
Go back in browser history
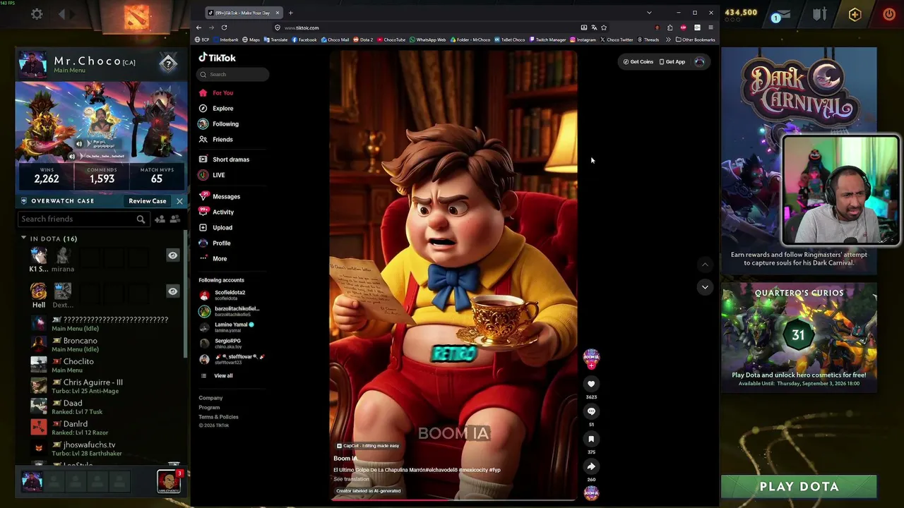click(x=199, y=28)
